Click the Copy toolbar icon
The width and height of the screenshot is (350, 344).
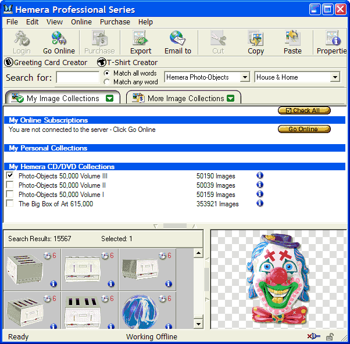[x=256, y=42]
